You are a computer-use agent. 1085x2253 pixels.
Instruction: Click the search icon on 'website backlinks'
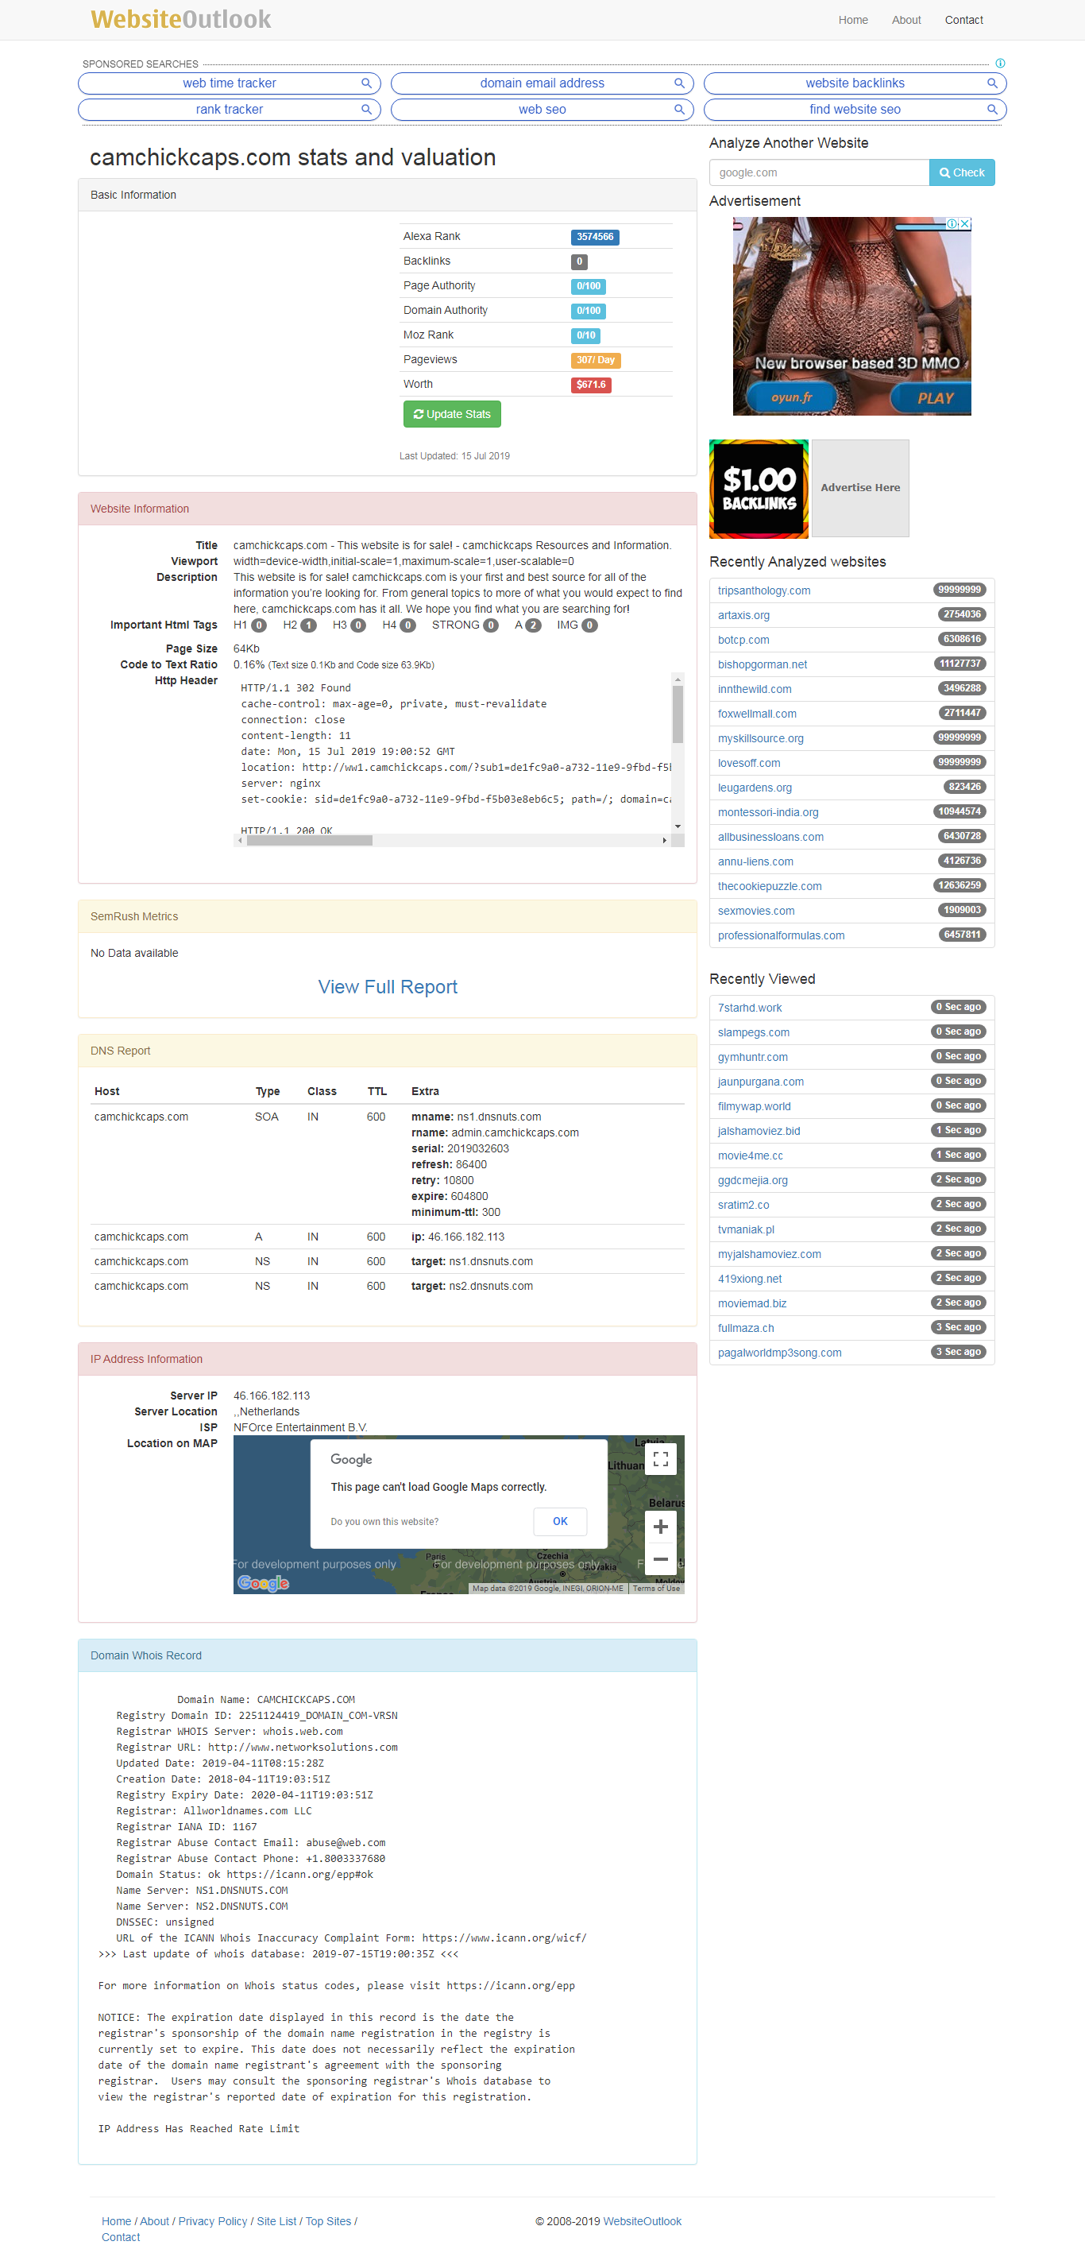pos(992,83)
